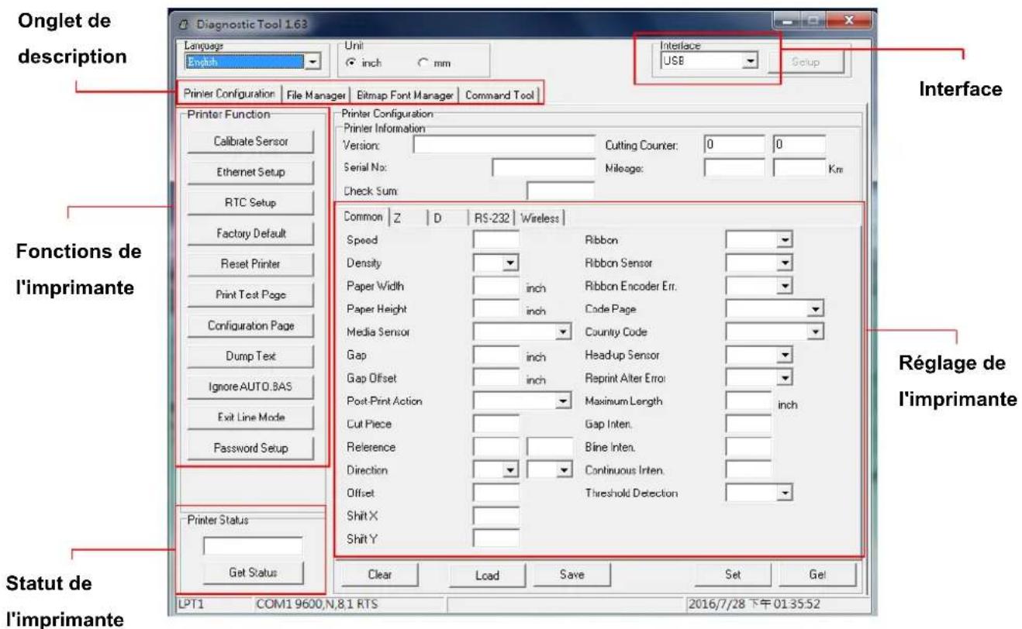Click the Gap Inten. input field
Viewport: 1022px width, 629px height.
[748, 424]
